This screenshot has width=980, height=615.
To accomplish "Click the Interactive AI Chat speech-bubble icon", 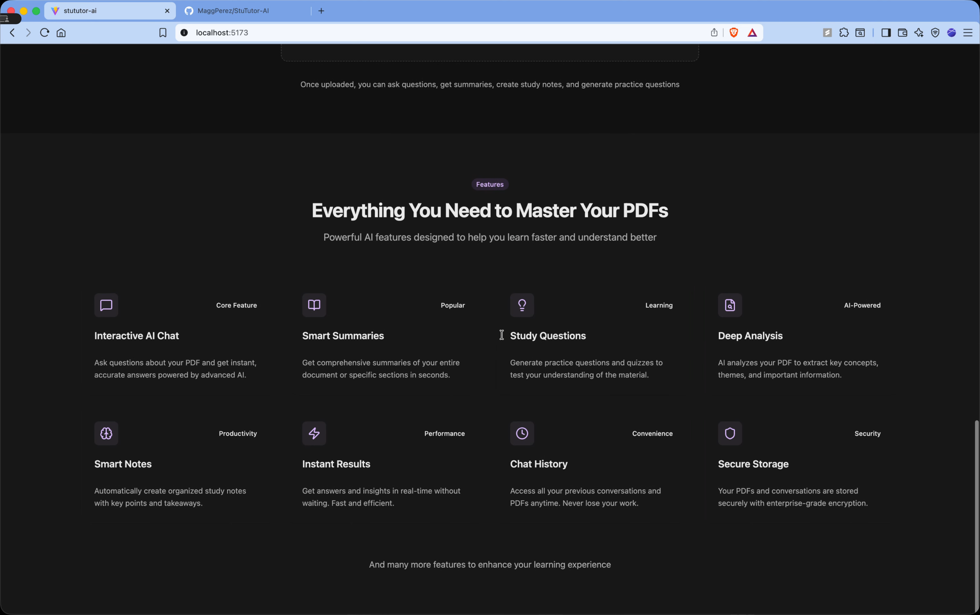I will 106,305.
